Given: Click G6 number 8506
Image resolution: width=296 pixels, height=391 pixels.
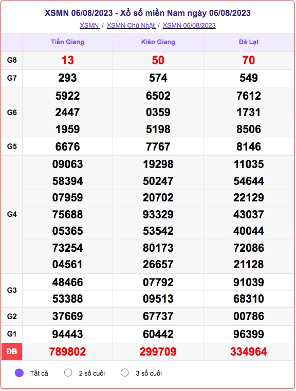Looking at the screenshot, I should coord(249,129).
